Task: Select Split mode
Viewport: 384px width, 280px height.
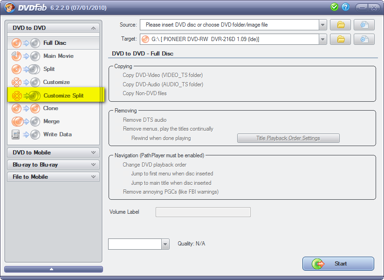Action: (54, 69)
